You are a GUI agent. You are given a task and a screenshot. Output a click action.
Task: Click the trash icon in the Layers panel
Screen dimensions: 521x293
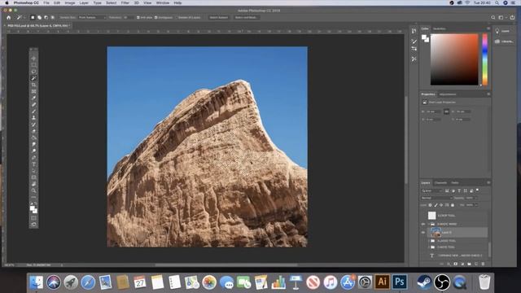point(483,264)
